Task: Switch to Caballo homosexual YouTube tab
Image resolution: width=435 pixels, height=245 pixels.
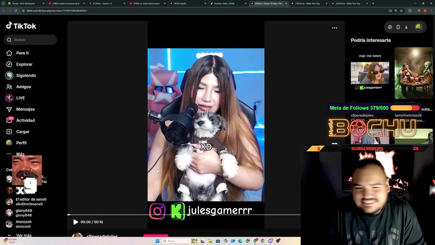Action: (66, 3)
